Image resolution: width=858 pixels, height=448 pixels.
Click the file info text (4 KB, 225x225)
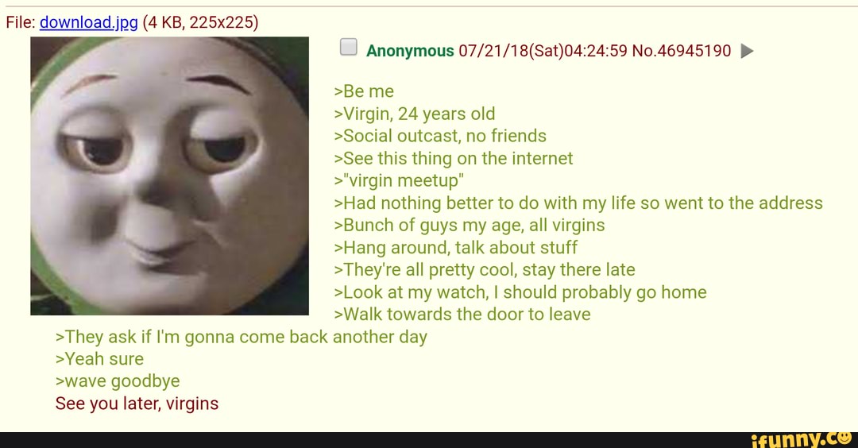pyautogui.click(x=200, y=22)
